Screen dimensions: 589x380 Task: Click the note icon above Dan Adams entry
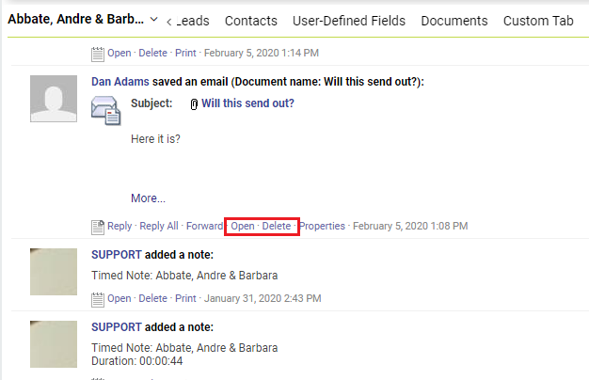pos(97,54)
